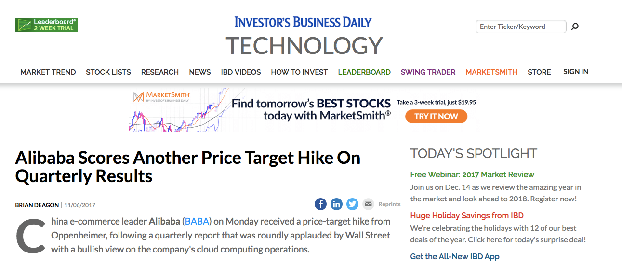Image resolution: width=622 pixels, height=265 pixels.
Task: Click the Try It Now button
Action: 436,116
